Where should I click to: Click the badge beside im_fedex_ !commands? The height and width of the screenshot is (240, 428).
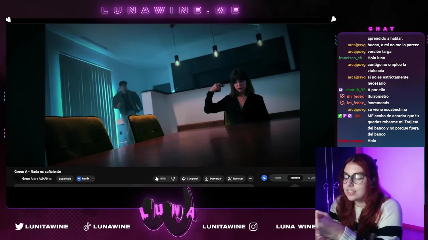(342, 103)
